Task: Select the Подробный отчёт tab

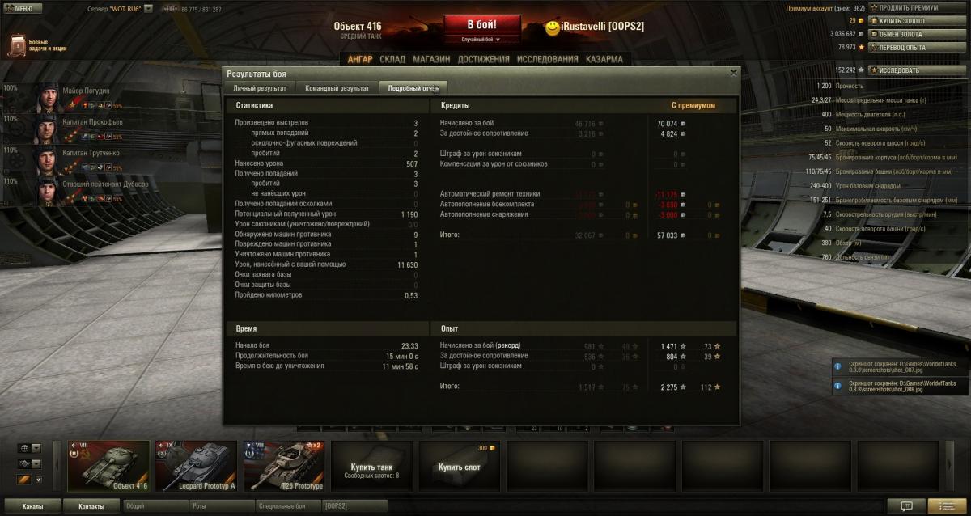Action: pos(413,87)
